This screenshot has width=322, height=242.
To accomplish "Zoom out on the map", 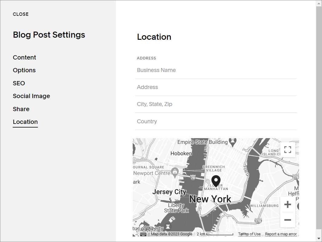I will tap(287, 220).
